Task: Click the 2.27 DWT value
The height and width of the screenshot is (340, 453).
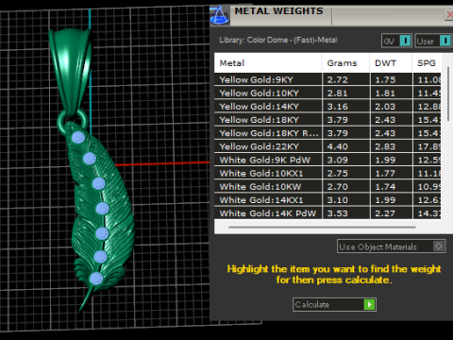Action: coord(385,213)
